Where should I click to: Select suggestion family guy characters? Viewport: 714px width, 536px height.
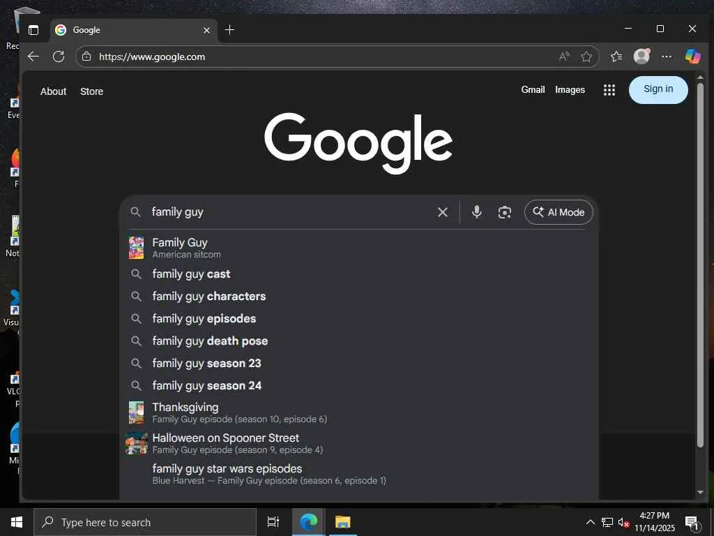click(358, 296)
